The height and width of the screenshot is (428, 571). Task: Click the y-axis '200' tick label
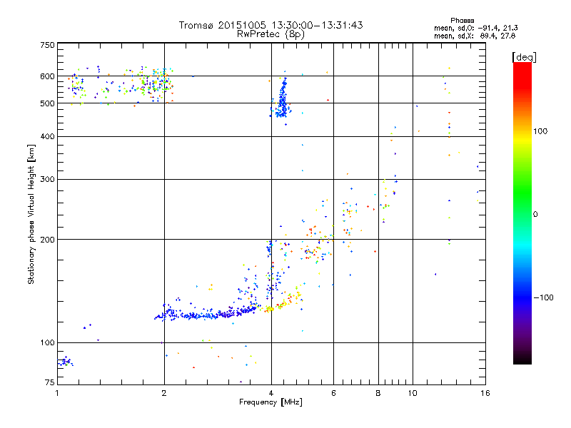(x=47, y=240)
